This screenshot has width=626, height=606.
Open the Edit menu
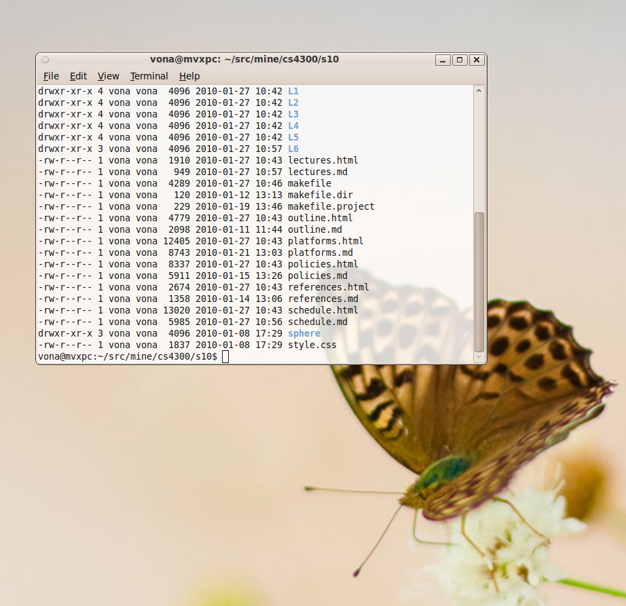coord(79,76)
